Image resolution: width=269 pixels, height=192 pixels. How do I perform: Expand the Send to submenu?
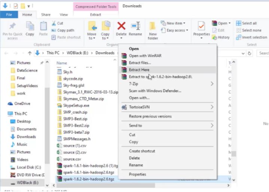pyautogui.click(x=168, y=126)
